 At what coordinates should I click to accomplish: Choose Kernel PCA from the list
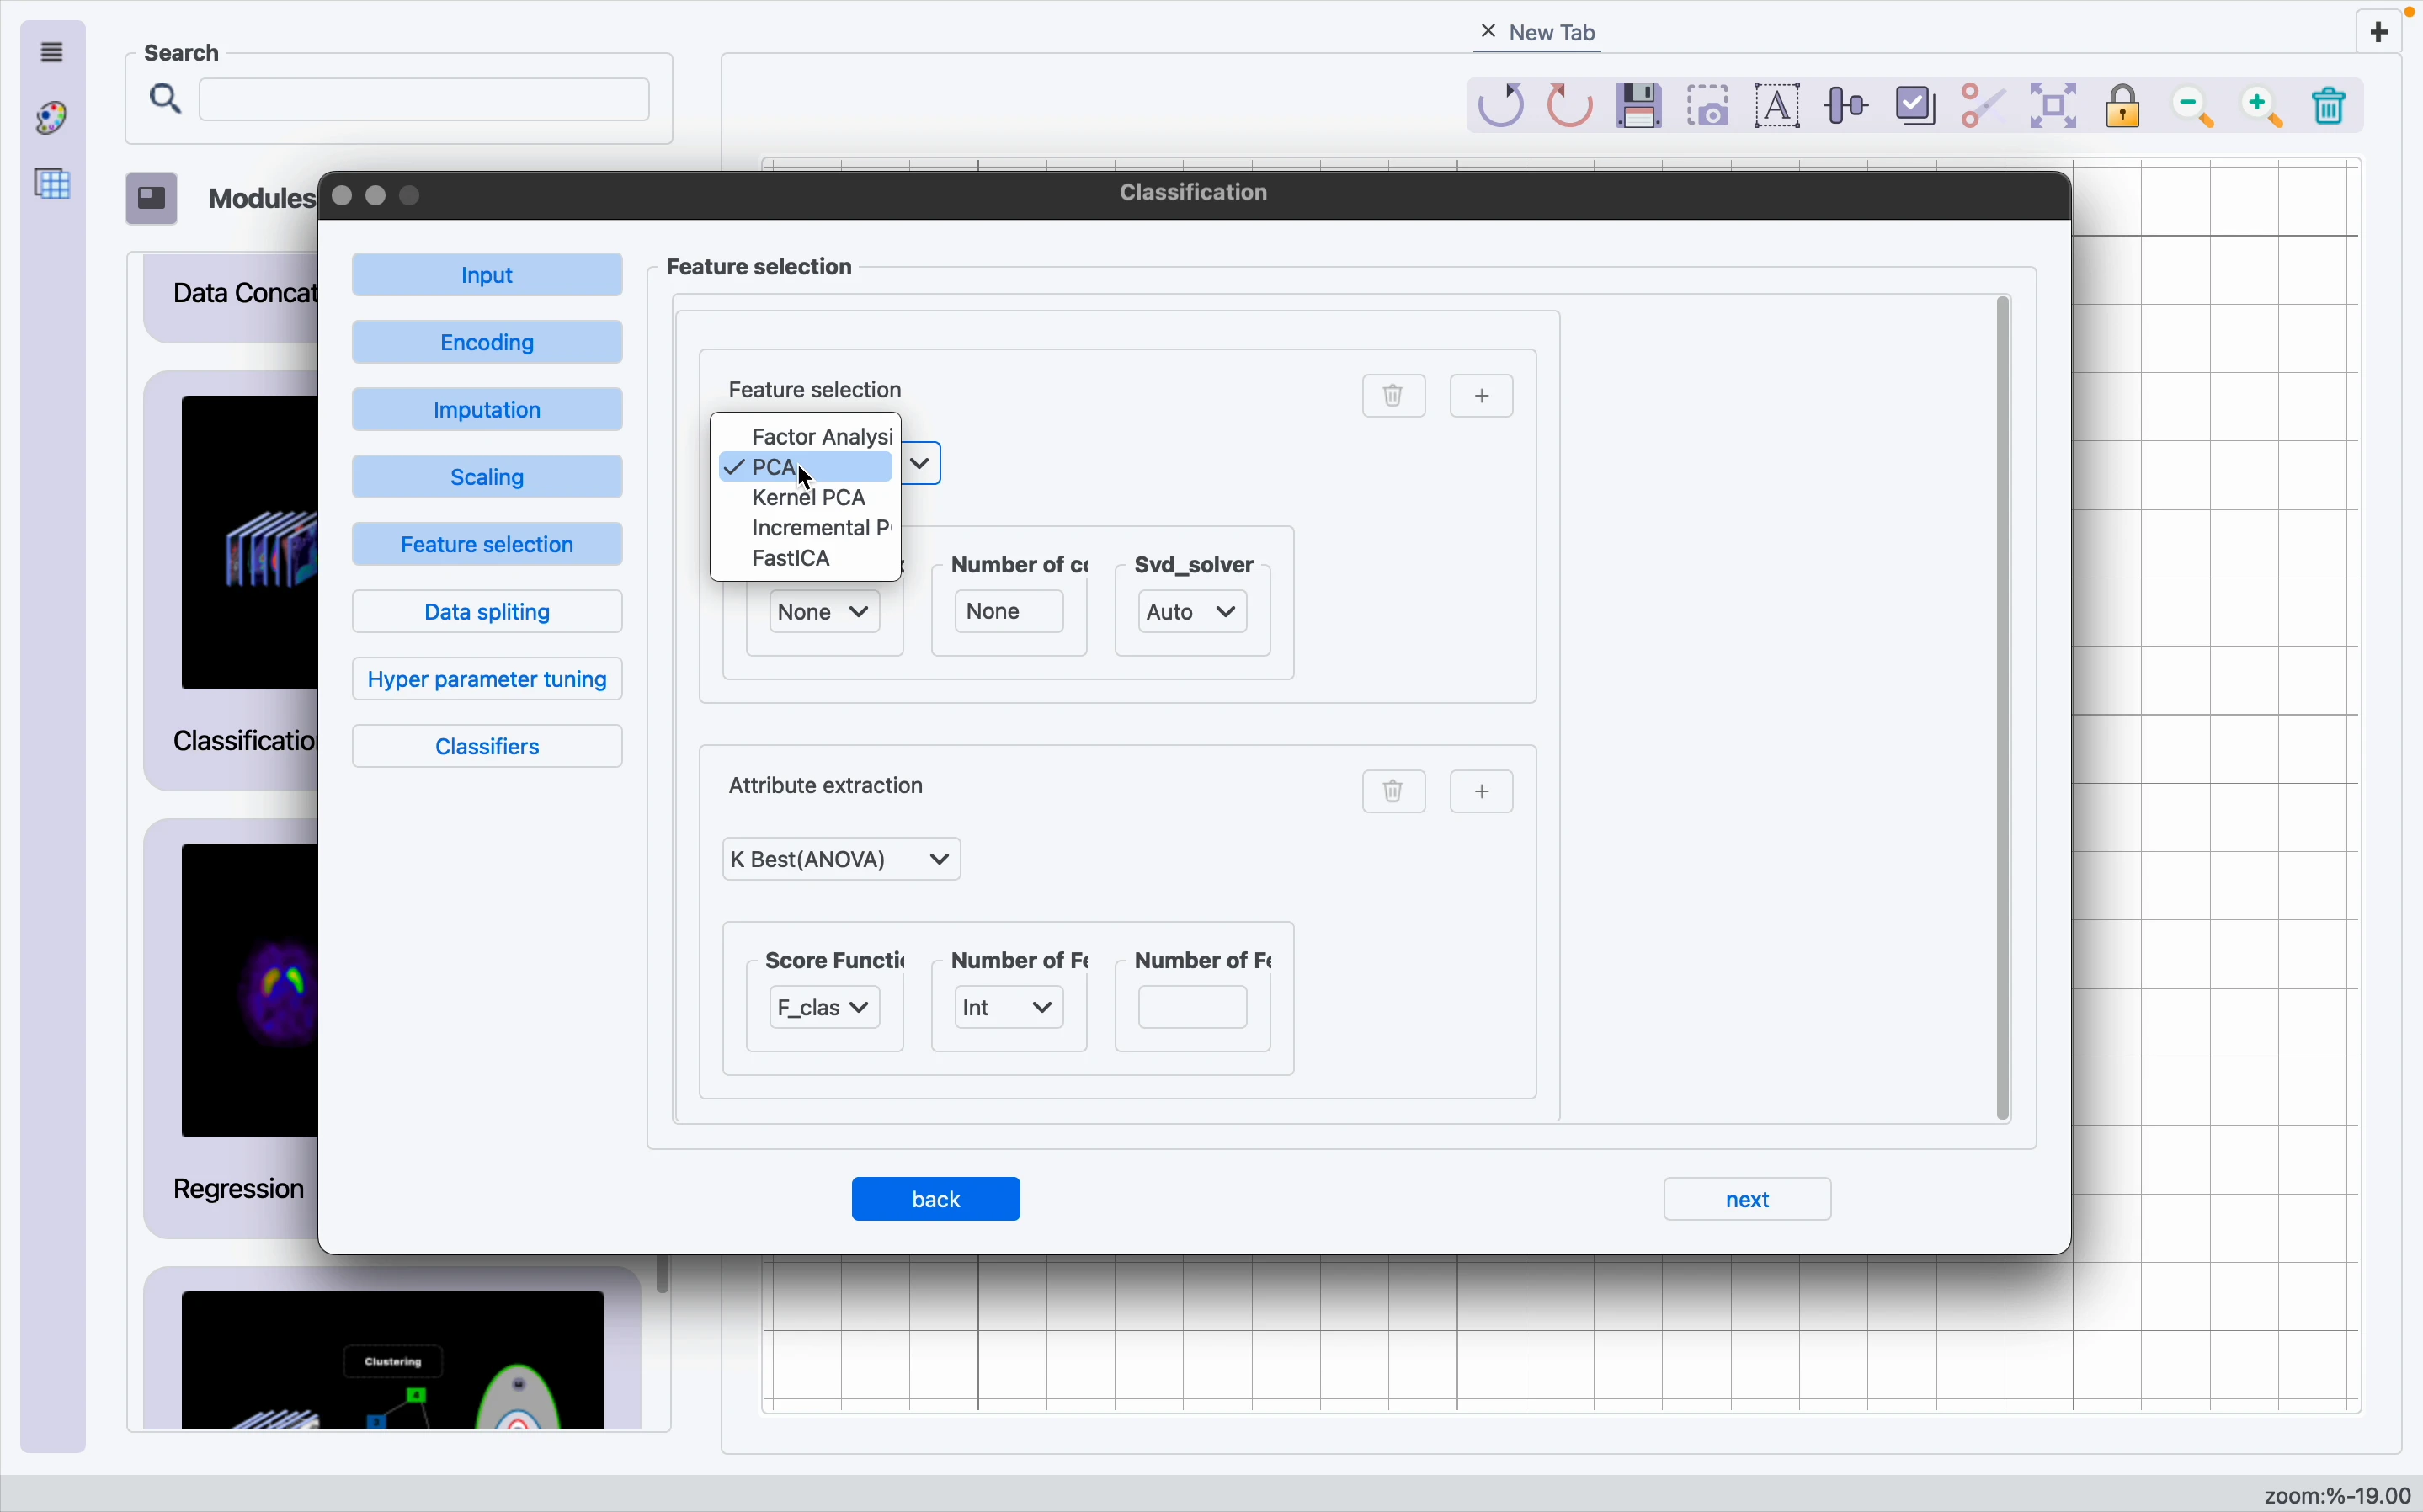pyautogui.click(x=808, y=498)
